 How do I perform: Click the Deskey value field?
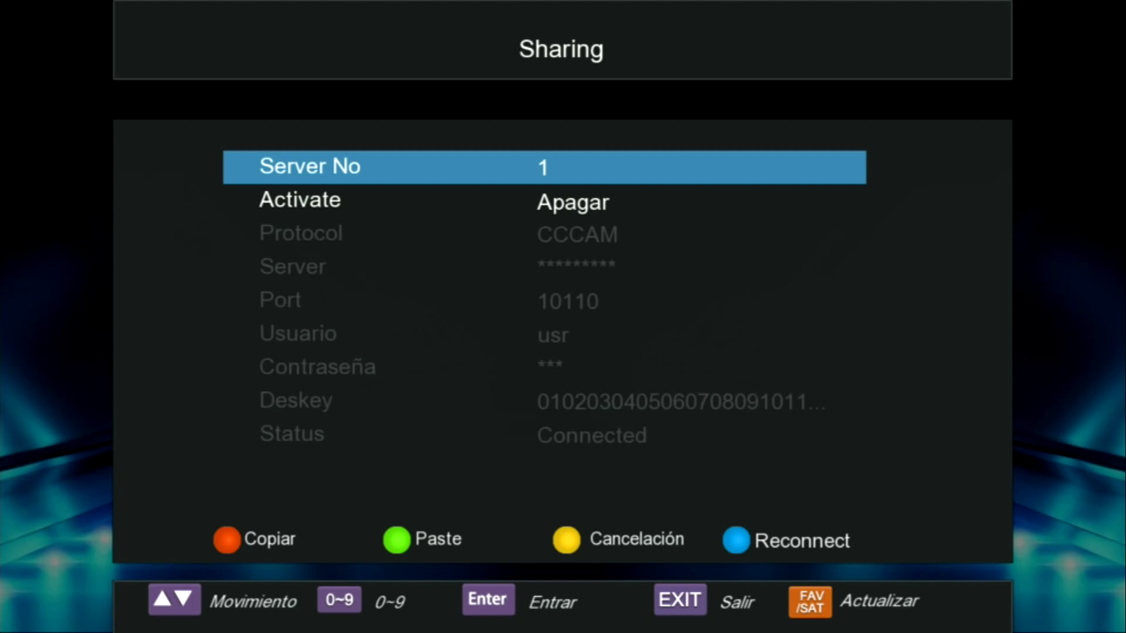(x=680, y=402)
